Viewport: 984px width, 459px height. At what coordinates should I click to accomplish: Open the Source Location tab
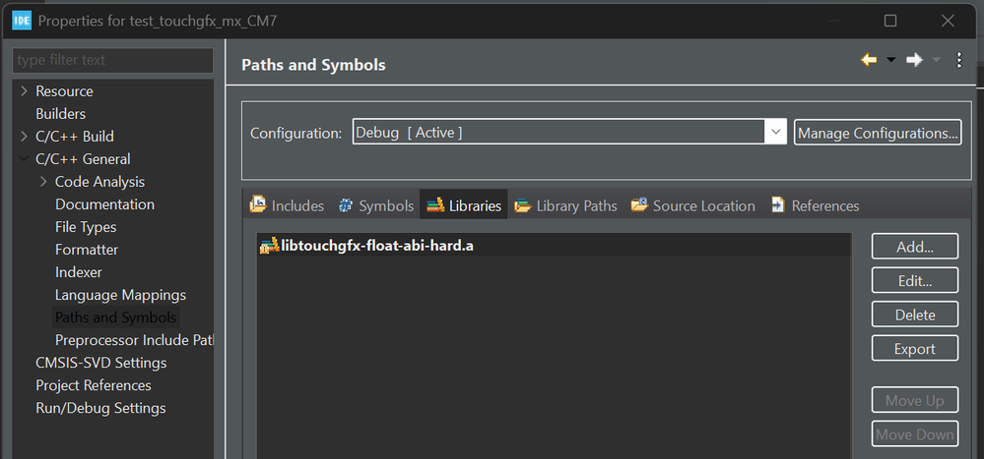point(693,205)
